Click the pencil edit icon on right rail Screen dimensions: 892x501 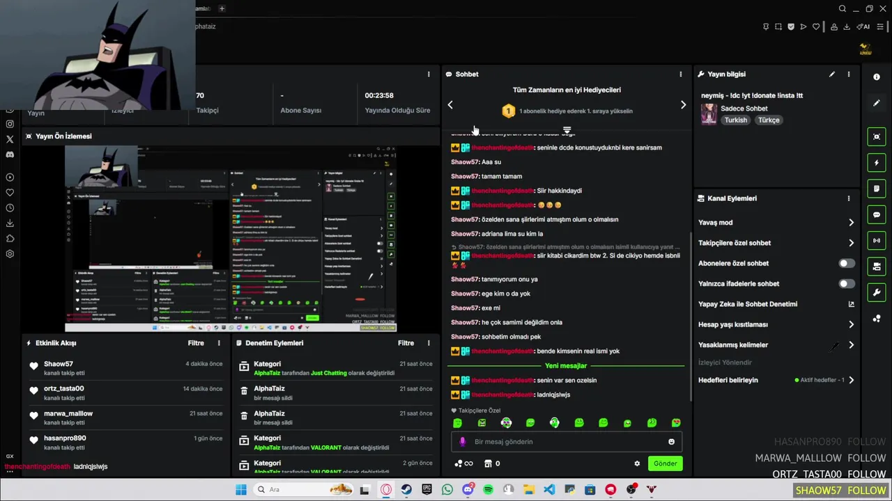coord(877,103)
